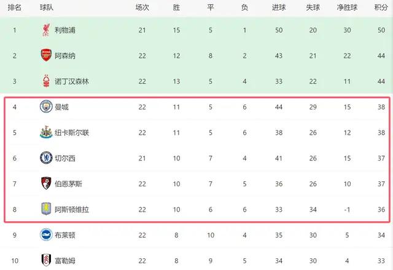Click the Brighton club crest icon
The image size is (393, 270).
click(46, 235)
